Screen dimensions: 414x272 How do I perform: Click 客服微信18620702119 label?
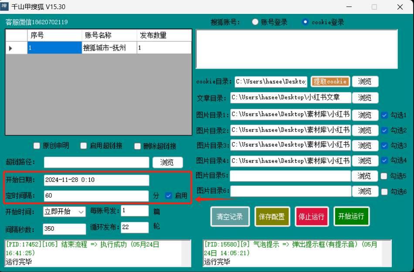coord(37,22)
